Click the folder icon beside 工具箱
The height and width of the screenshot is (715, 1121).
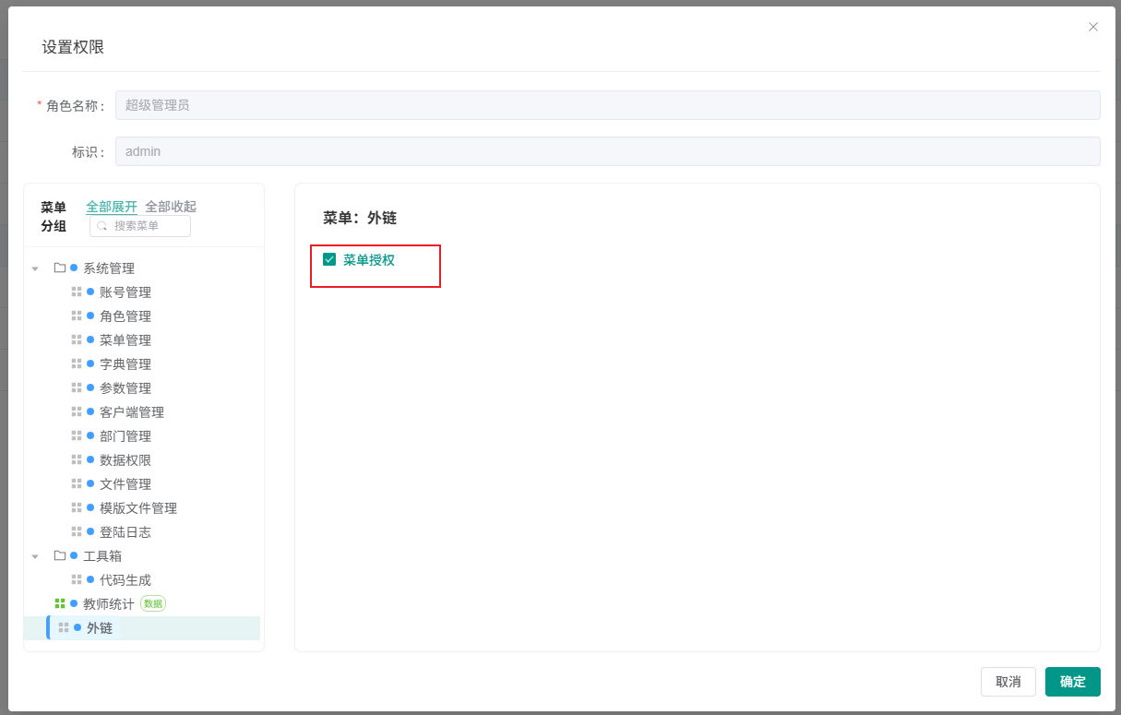60,556
